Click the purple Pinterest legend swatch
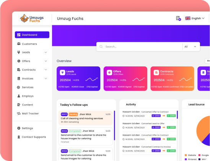 186,159
